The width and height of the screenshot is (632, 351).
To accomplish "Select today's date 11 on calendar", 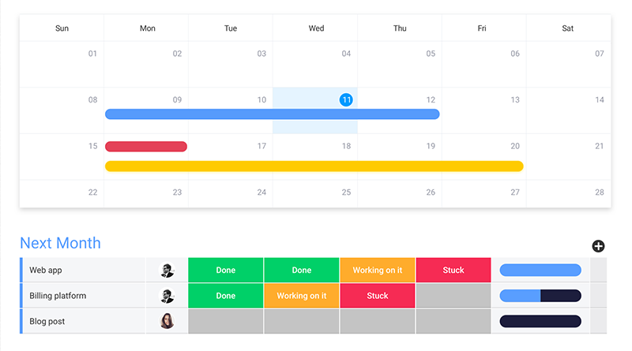I will click(x=346, y=100).
